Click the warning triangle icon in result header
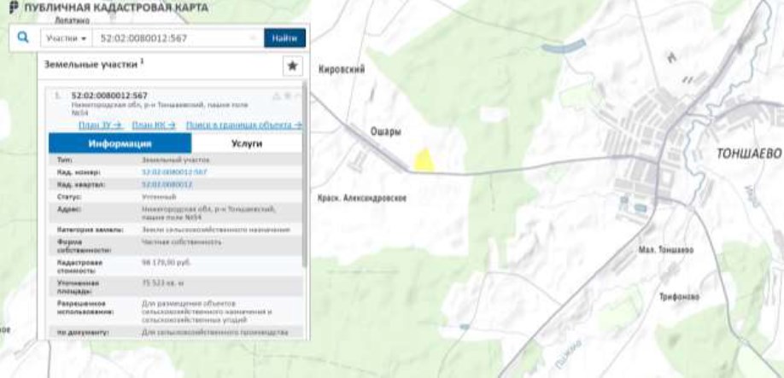 pyautogui.click(x=276, y=96)
